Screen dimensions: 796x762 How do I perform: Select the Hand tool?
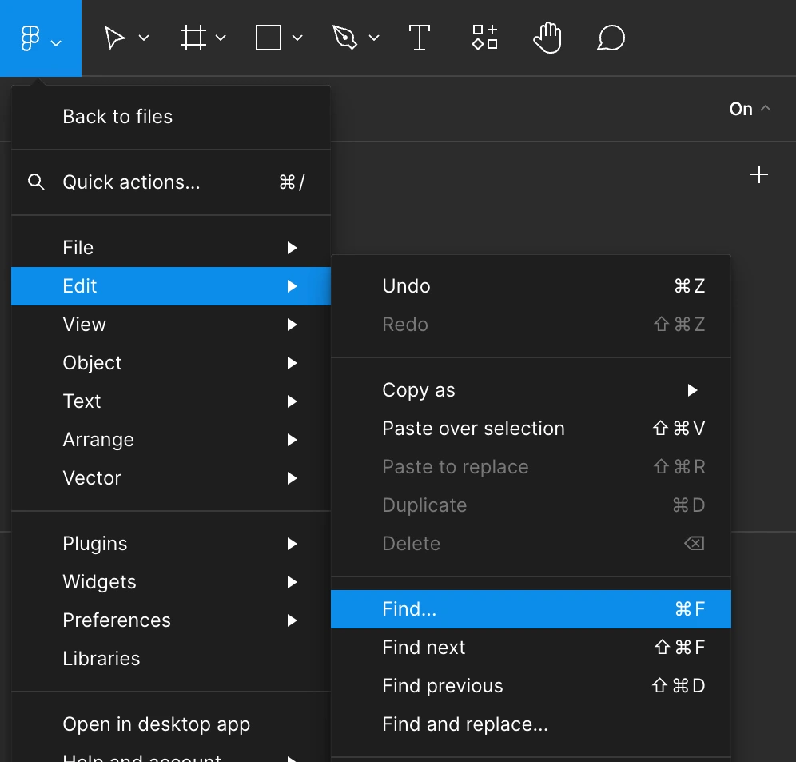coord(547,38)
